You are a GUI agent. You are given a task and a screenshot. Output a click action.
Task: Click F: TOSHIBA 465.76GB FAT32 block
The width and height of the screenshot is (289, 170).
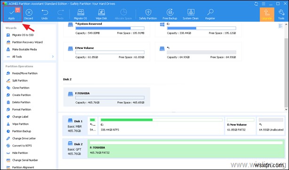click(x=186, y=149)
